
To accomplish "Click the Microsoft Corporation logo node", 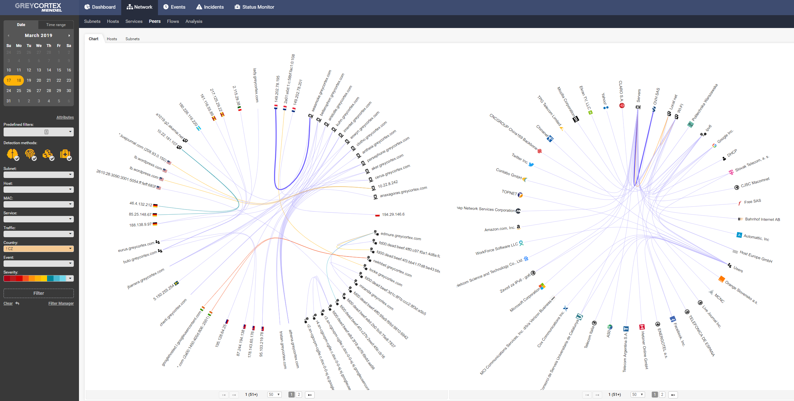I will 542,286.
